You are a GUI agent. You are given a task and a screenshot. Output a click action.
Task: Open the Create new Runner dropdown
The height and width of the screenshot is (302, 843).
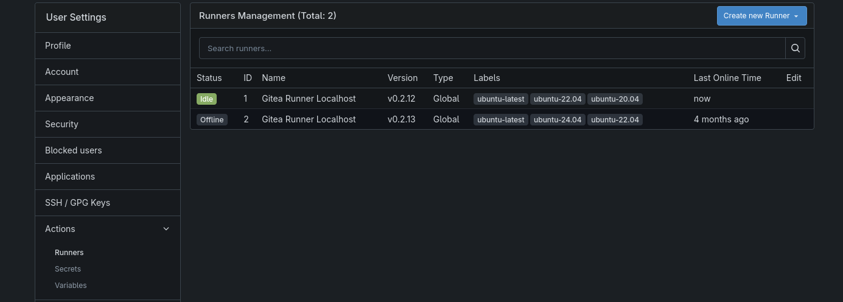click(x=761, y=16)
